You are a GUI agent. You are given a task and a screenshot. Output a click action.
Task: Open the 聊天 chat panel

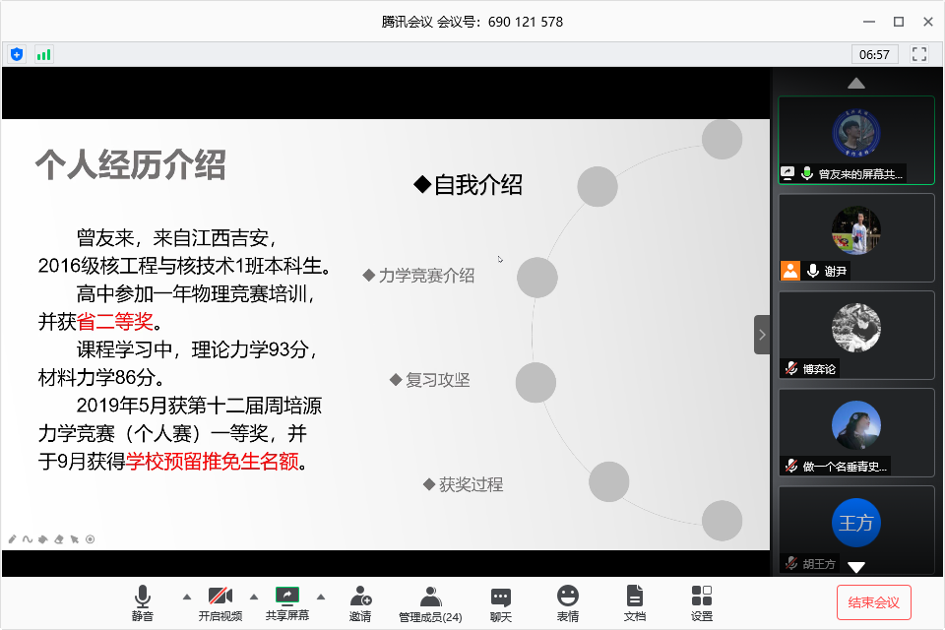pyautogui.click(x=501, y=602)
